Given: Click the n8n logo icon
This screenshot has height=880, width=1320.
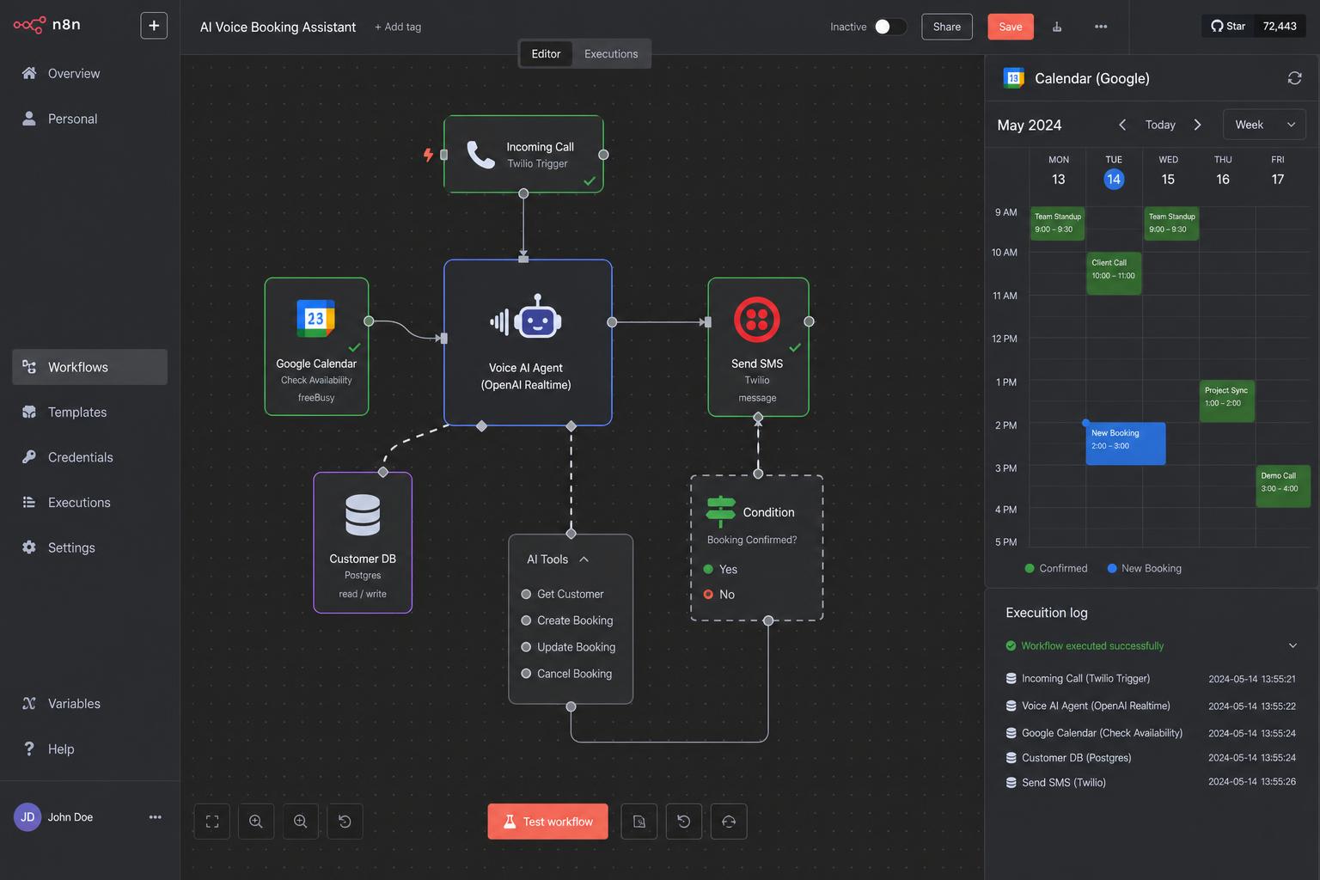Looking at the screenshot, I should point(29,25).
